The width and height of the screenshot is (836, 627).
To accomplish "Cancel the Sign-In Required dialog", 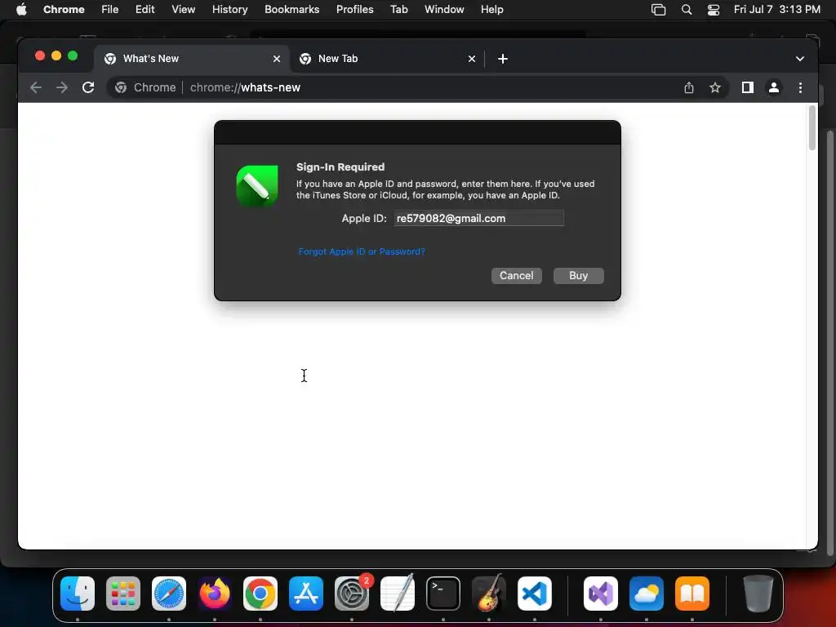I will point(517,276).
